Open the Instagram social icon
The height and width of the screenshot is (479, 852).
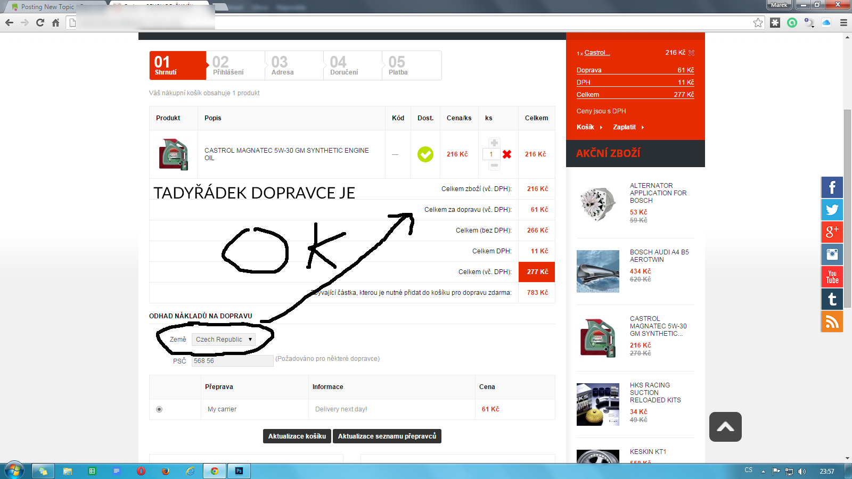[832, 254]
